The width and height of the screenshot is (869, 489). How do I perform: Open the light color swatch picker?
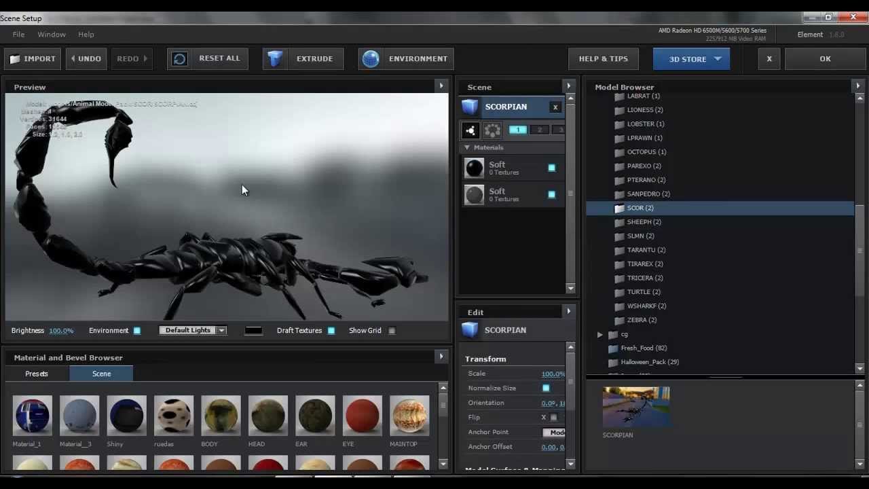point(253,330)
